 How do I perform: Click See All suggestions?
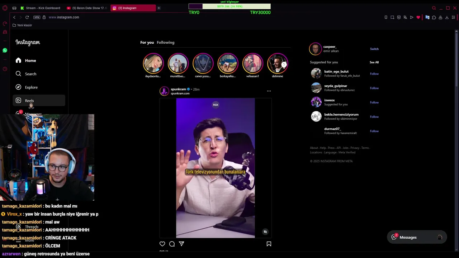[x=374, y=62]
